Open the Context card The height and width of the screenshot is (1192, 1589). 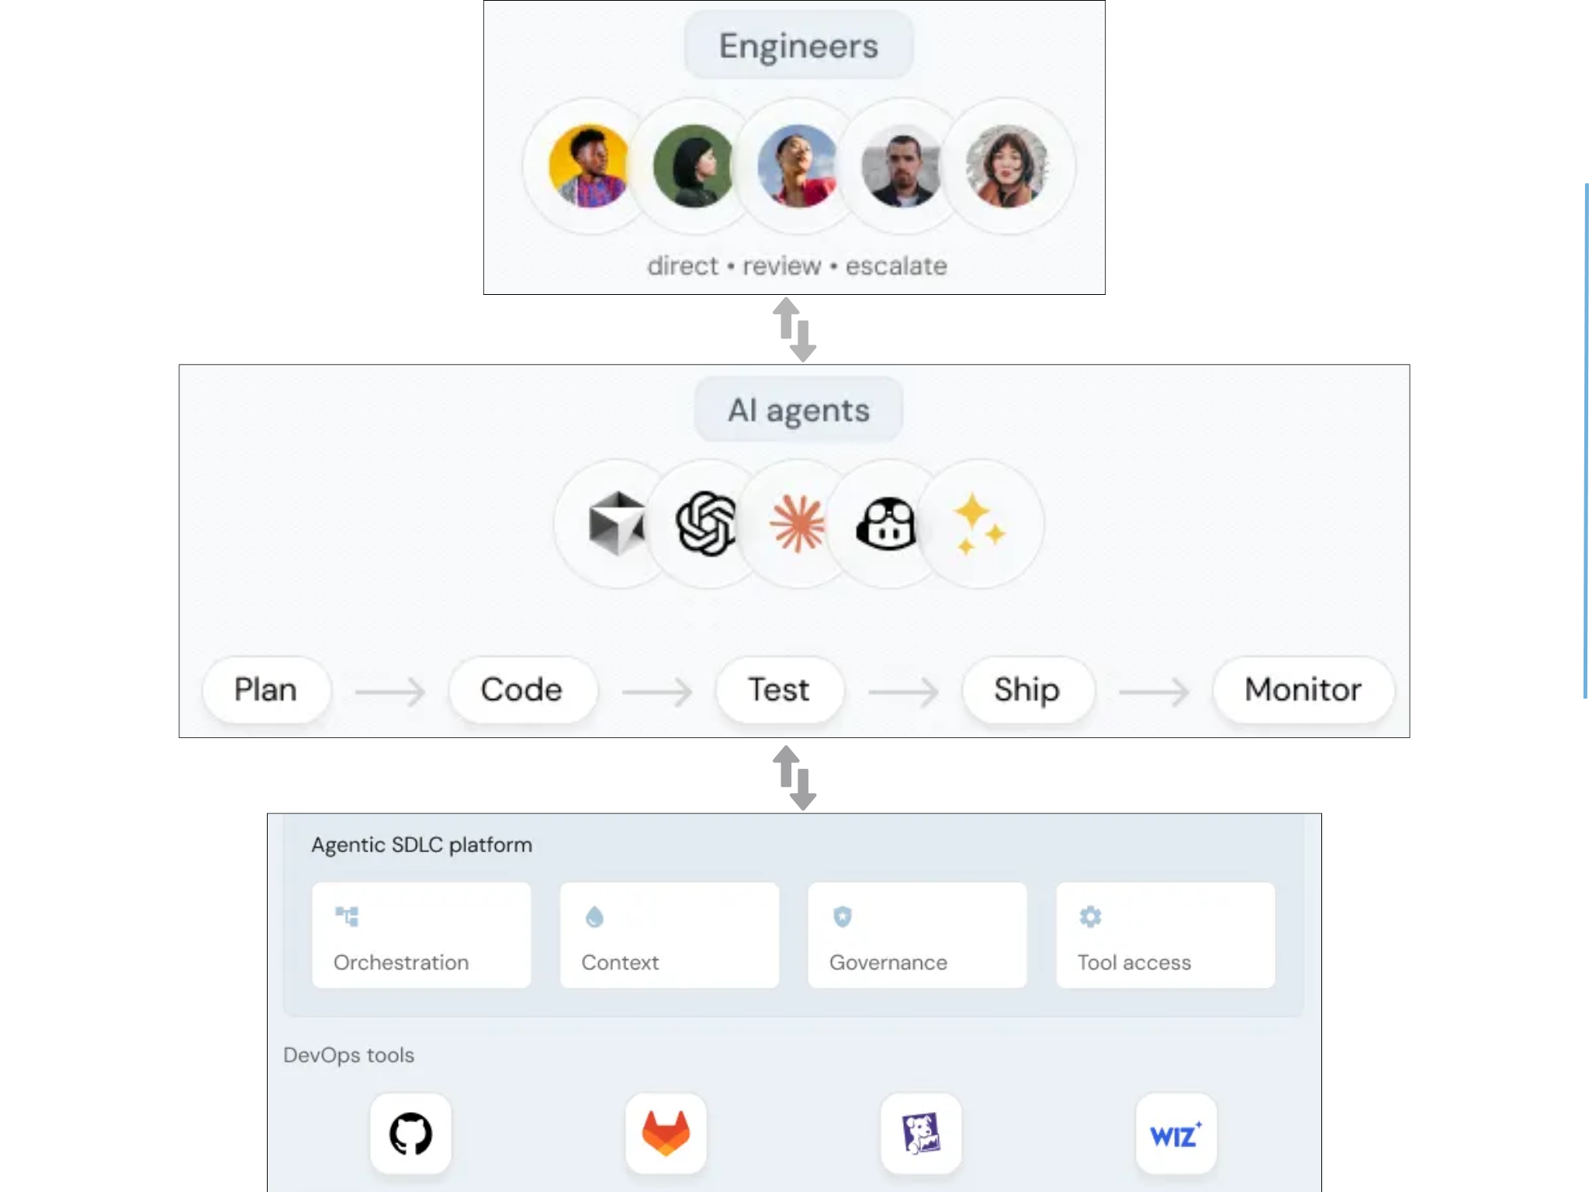(670, 935)
